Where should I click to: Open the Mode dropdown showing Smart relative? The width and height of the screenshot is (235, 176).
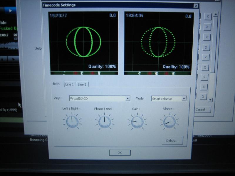[184, 99]
